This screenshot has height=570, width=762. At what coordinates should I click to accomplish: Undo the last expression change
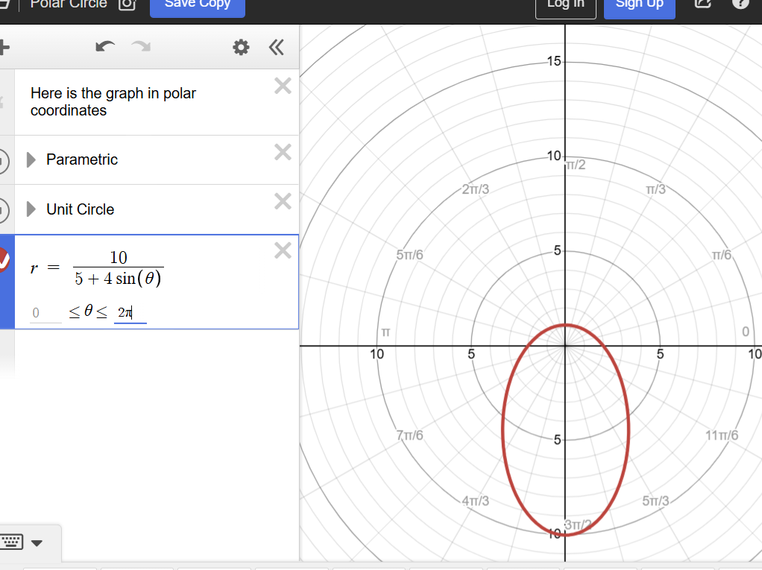click(x=105, y=48)
